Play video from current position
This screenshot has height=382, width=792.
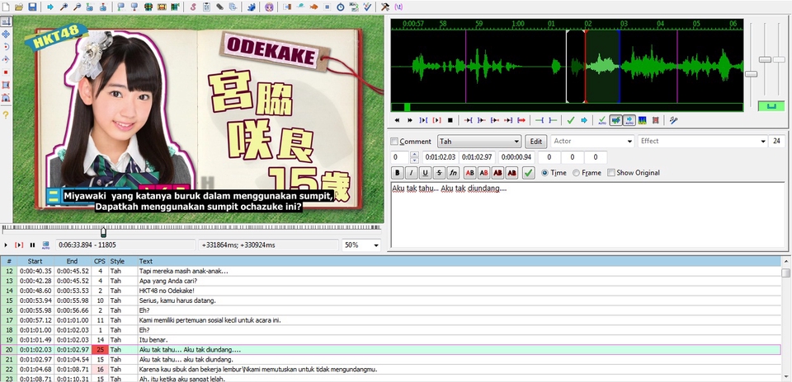6,245
